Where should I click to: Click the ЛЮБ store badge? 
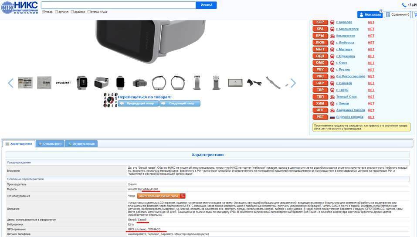point(320,43)
